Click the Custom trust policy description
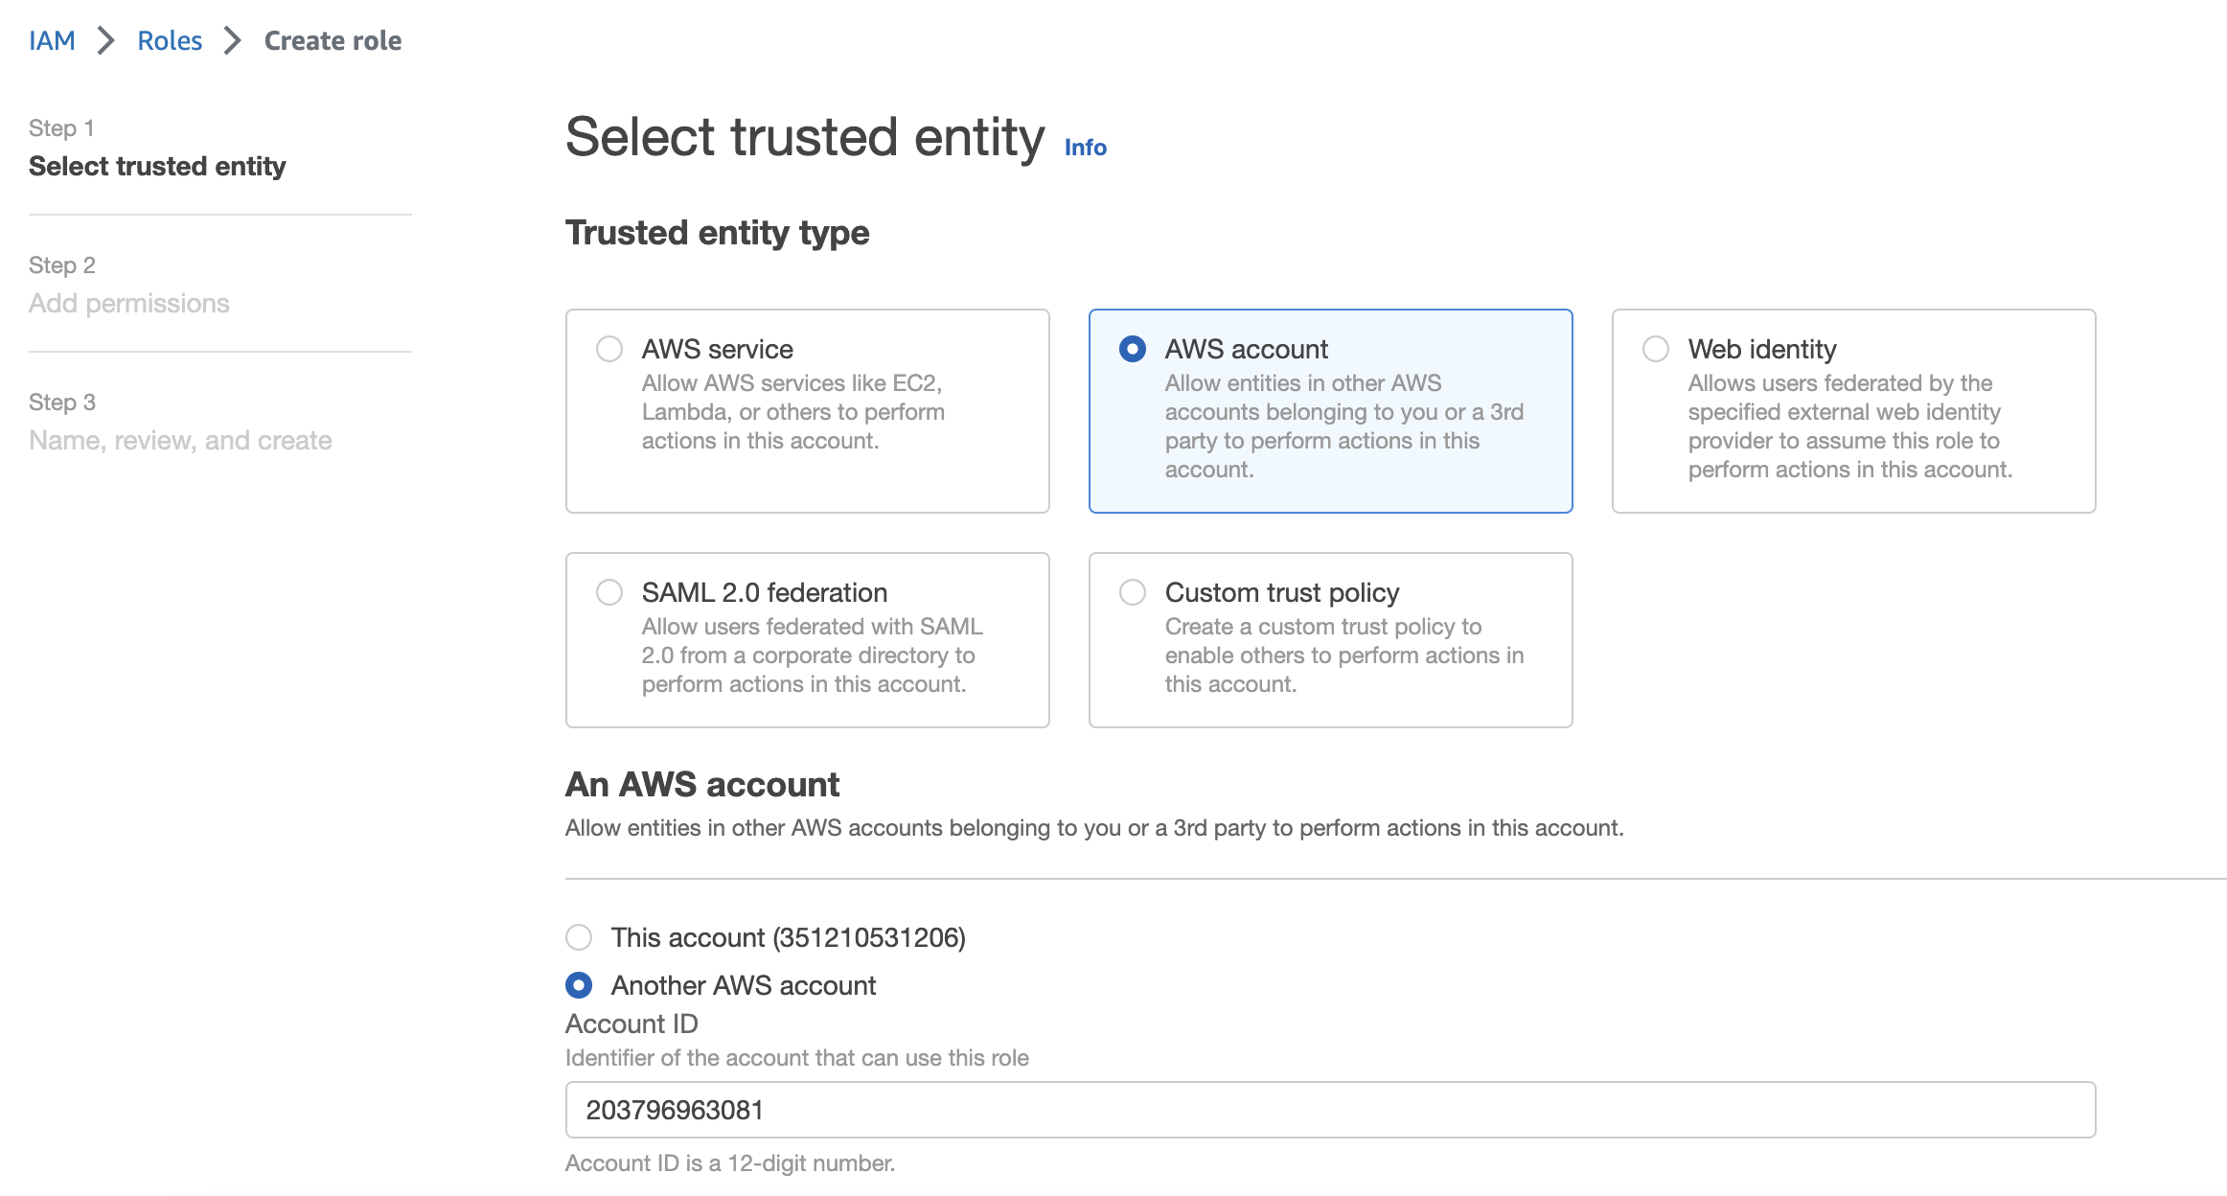Image resolution: width=2227 pixels, height=1196 pixels. tap(1344, 655)
